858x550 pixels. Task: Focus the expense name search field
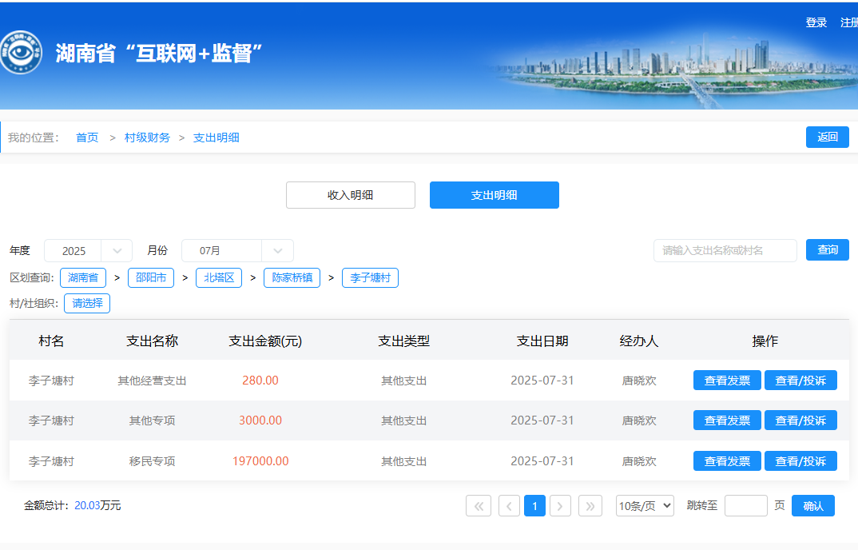pos(725,250)
